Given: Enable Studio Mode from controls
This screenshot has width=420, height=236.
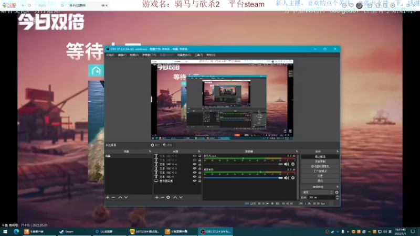Looking at the screenshot, I should click(320, 171).
